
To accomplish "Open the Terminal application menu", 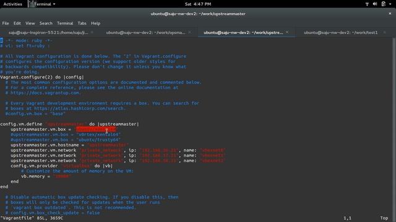I will [x=43, y=4].
